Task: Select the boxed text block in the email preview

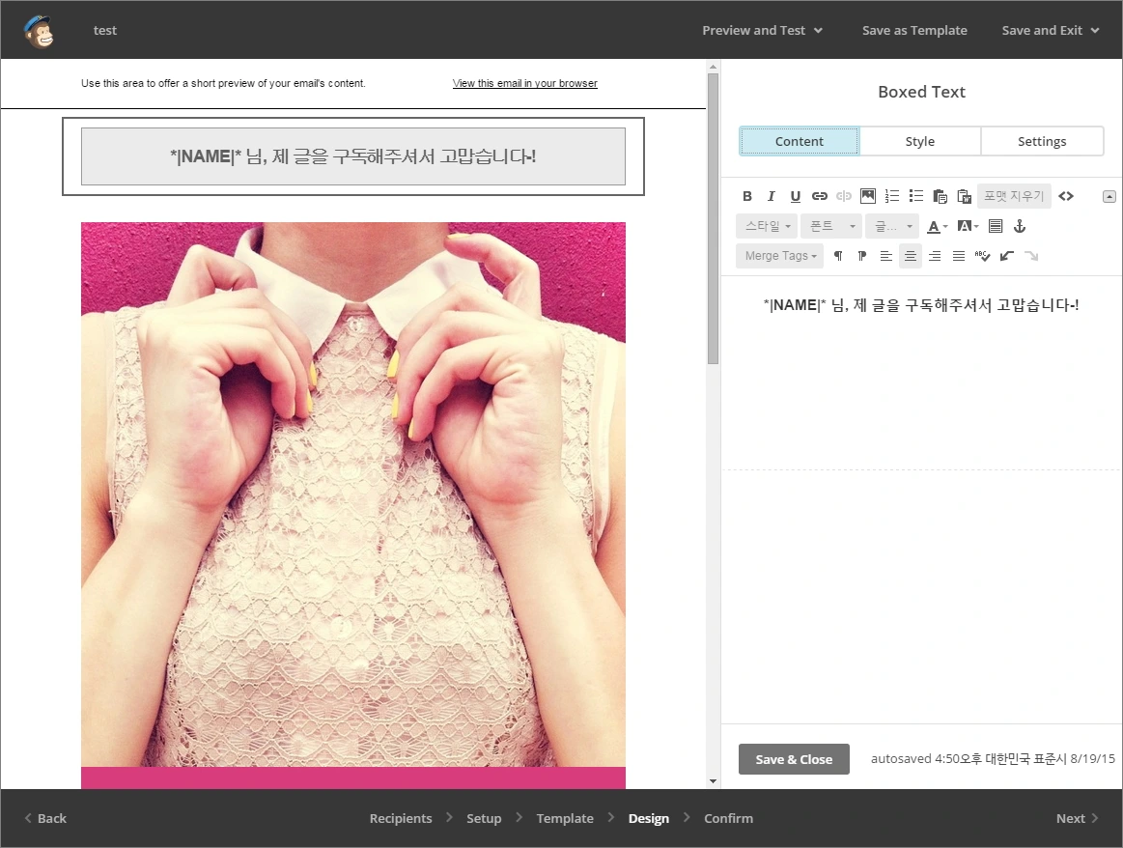Action: (353, 156)
